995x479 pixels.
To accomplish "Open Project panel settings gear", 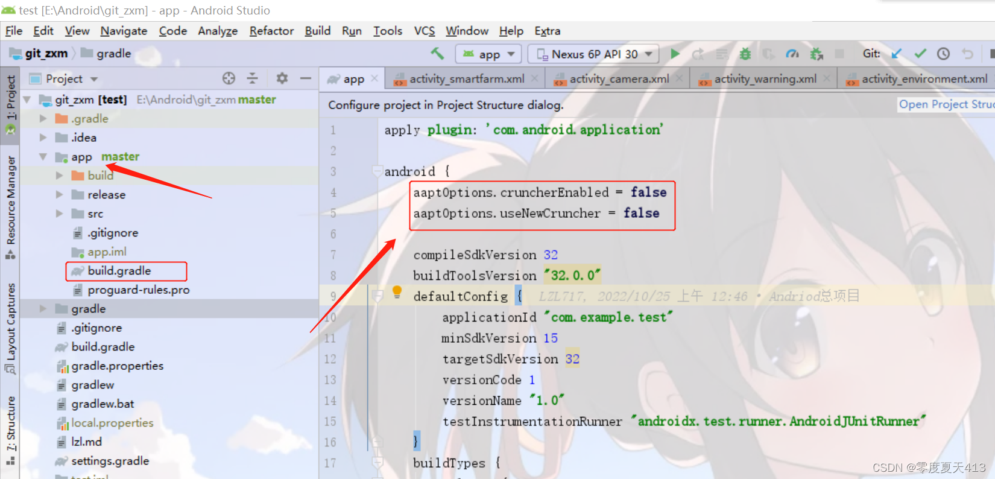I will 282,78.
